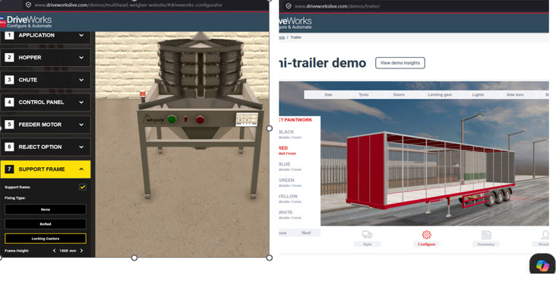Choose Green metallic paintwork
This screenshot has height=285, width=556.
click(290, 182)
